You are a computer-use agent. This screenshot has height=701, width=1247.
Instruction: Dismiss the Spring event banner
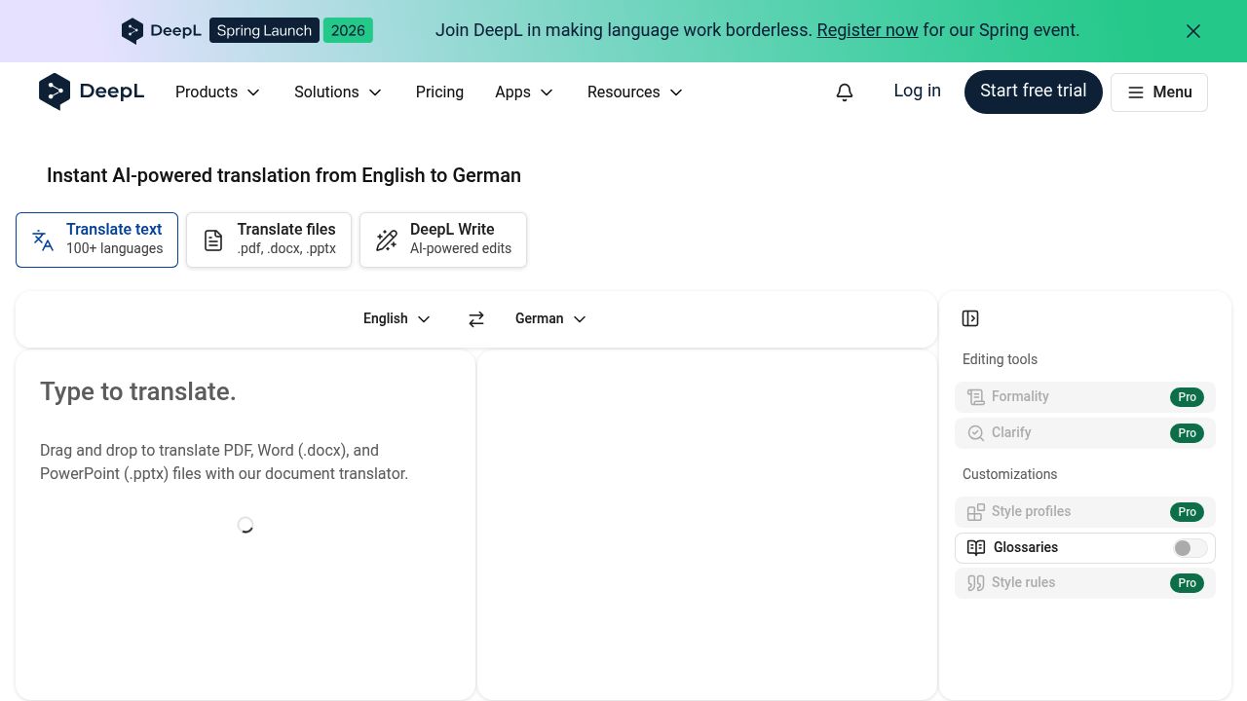tap(1192, 30)
